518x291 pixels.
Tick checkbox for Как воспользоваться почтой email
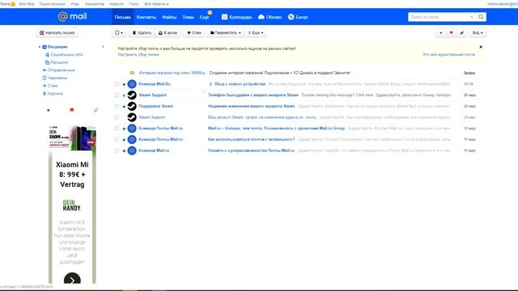click(x=117, y=139)
